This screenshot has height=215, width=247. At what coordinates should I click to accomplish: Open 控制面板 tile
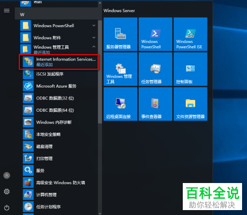click(x=191, y=69)
